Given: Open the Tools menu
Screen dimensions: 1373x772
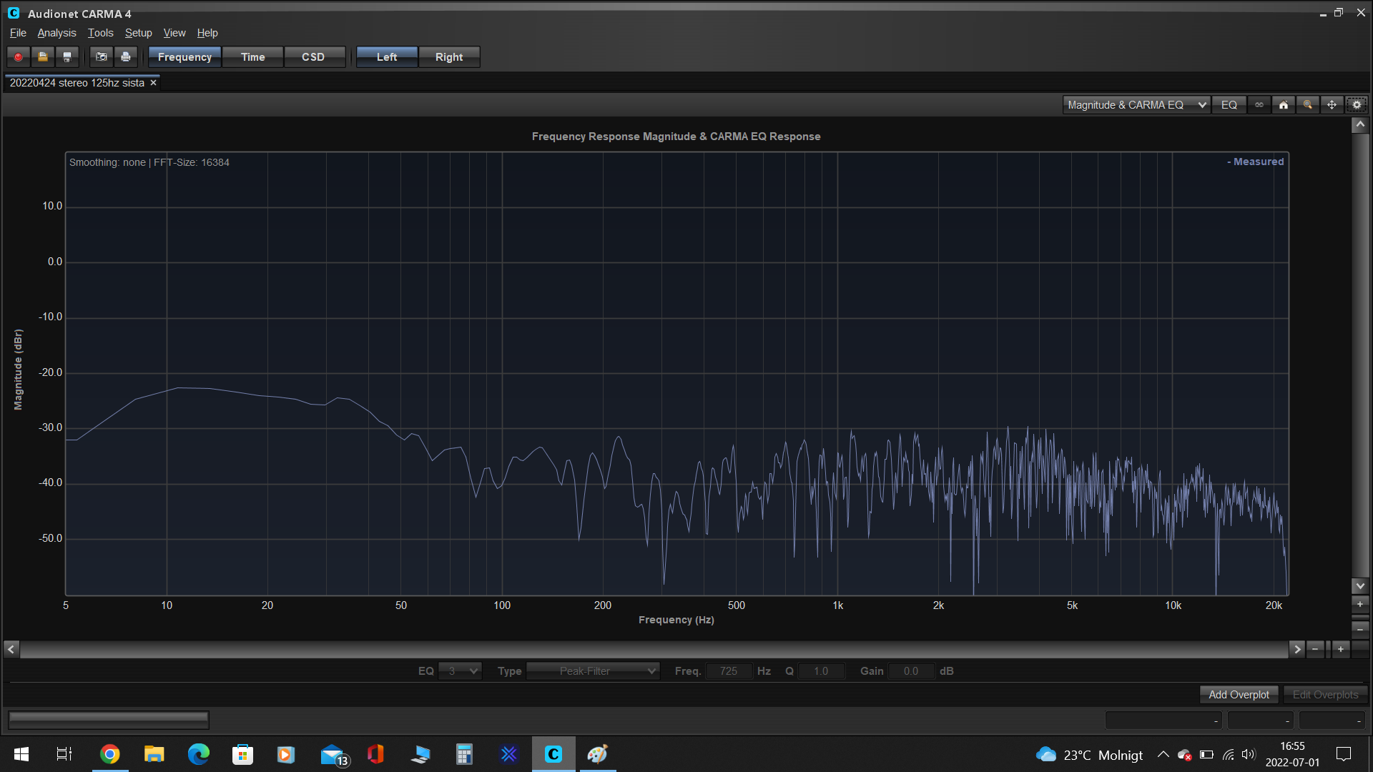Looking at the screenshot, I should [100, 33].
